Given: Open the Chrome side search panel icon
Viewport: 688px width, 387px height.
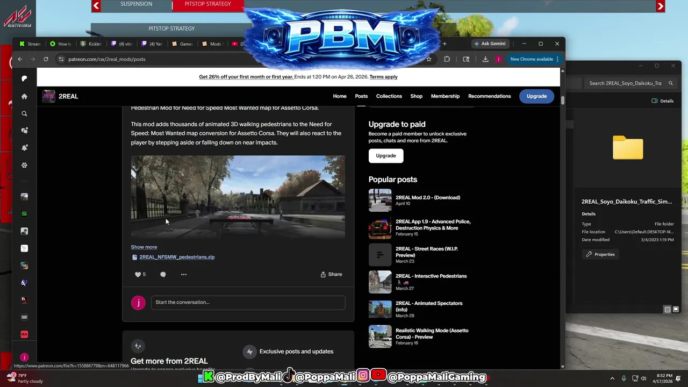Looking at the screenshot, I should 466,59.
